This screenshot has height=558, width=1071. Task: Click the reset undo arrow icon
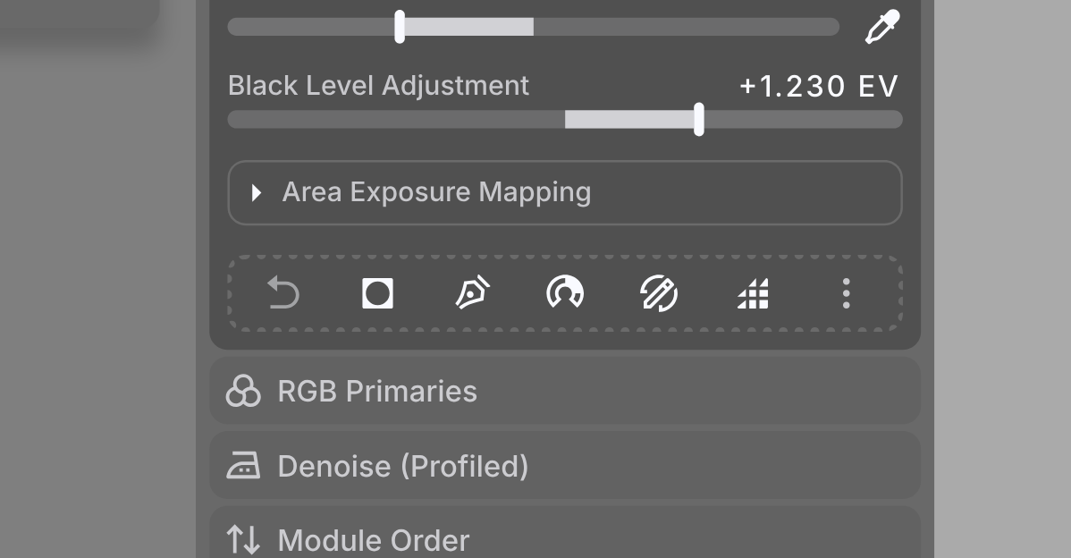tap(283, 293)
